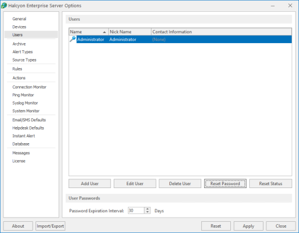Open Instant Alert settings
299x233 pixels.
tap(24, 136)
